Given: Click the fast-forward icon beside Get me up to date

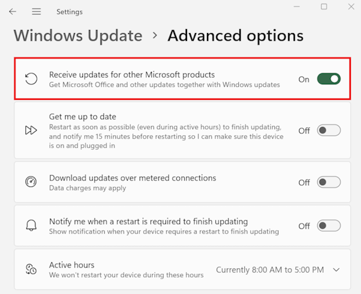Looking at the screenshot, I should [31, 130].
